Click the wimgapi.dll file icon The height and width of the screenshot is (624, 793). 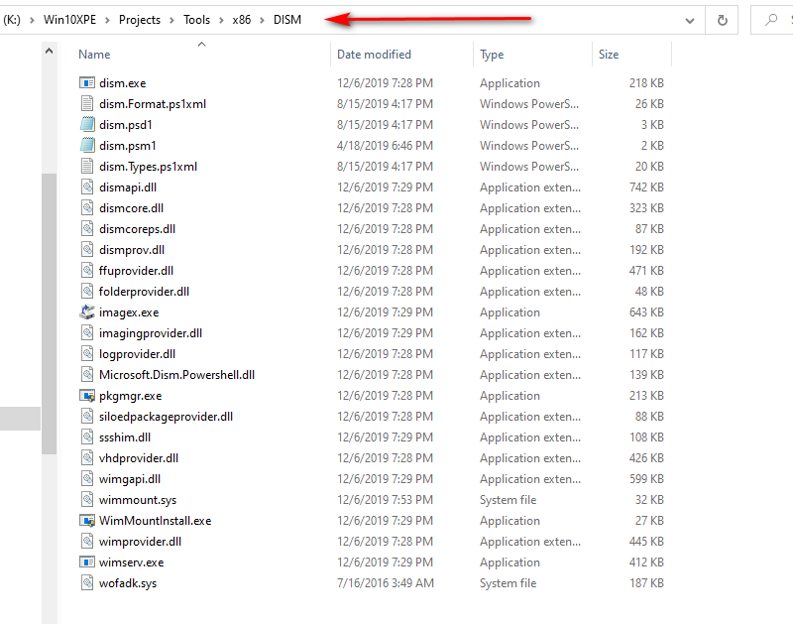[87, 479]
